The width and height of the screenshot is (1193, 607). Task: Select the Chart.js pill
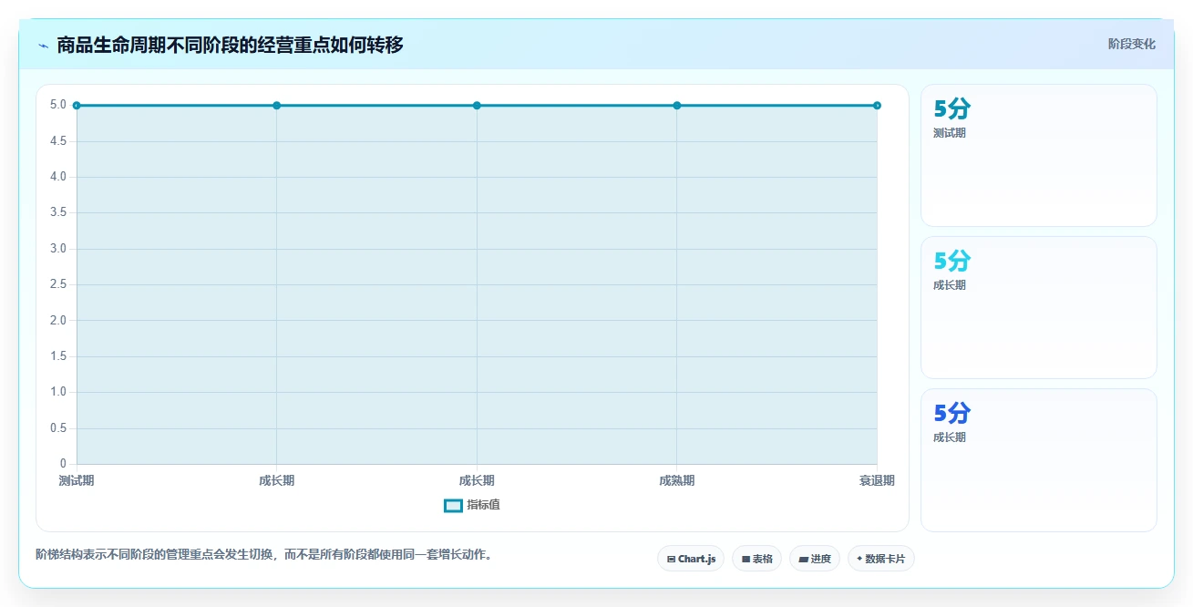pos(691,559)
